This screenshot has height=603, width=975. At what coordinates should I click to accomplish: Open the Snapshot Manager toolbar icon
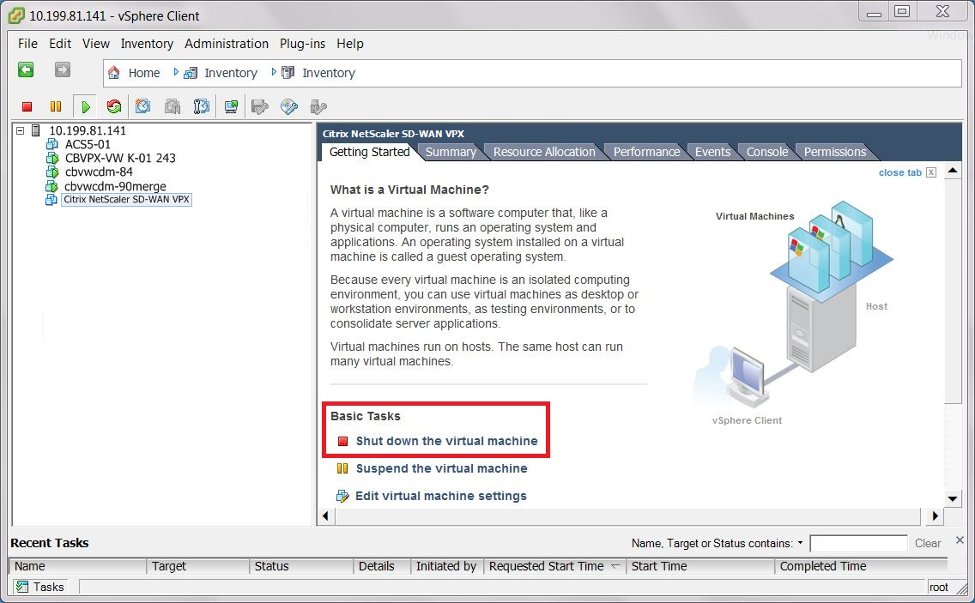click(x=202, y=107)
